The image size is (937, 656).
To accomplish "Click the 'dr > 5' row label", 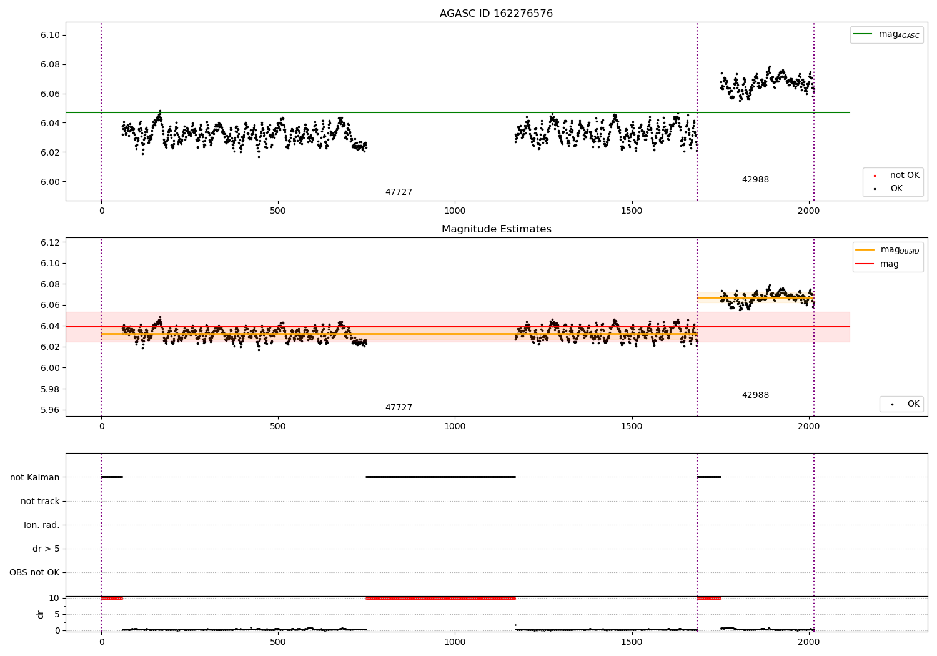I will point(46,549).
